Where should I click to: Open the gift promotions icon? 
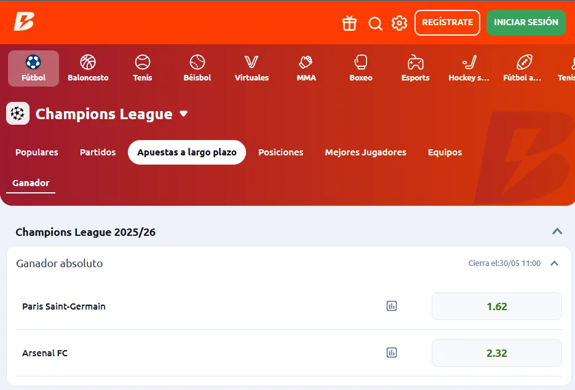(x=349, y=23)
